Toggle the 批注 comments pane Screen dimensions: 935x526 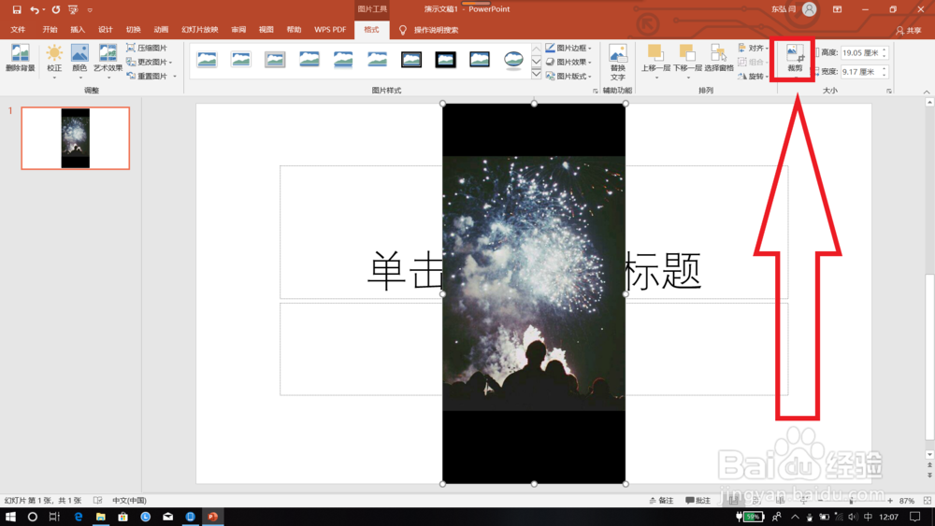[698, 501]
